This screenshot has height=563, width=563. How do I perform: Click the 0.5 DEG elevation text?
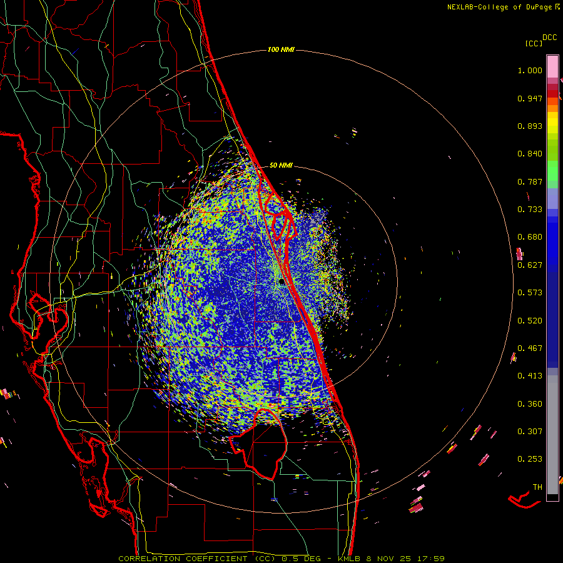301,559
